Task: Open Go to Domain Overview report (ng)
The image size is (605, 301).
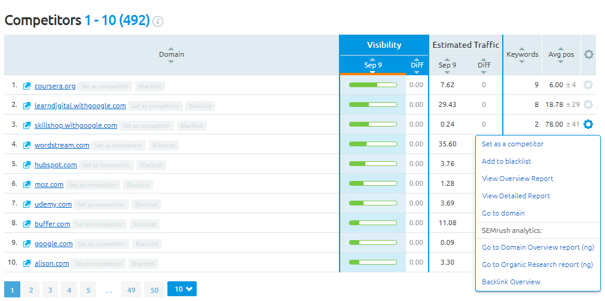Action: (537, 247)
